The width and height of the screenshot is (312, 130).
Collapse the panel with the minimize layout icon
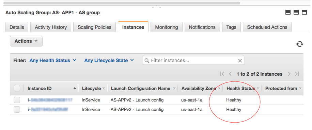click(x=288, y=13)
